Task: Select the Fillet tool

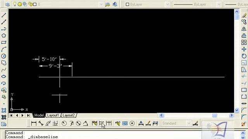Action: (244, 117)
